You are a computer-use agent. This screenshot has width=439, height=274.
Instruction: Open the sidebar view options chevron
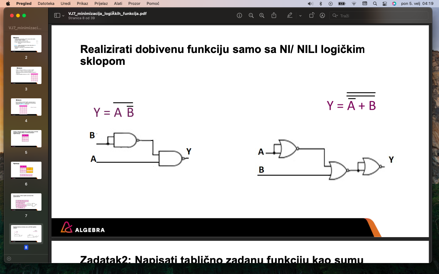(63, 16)
